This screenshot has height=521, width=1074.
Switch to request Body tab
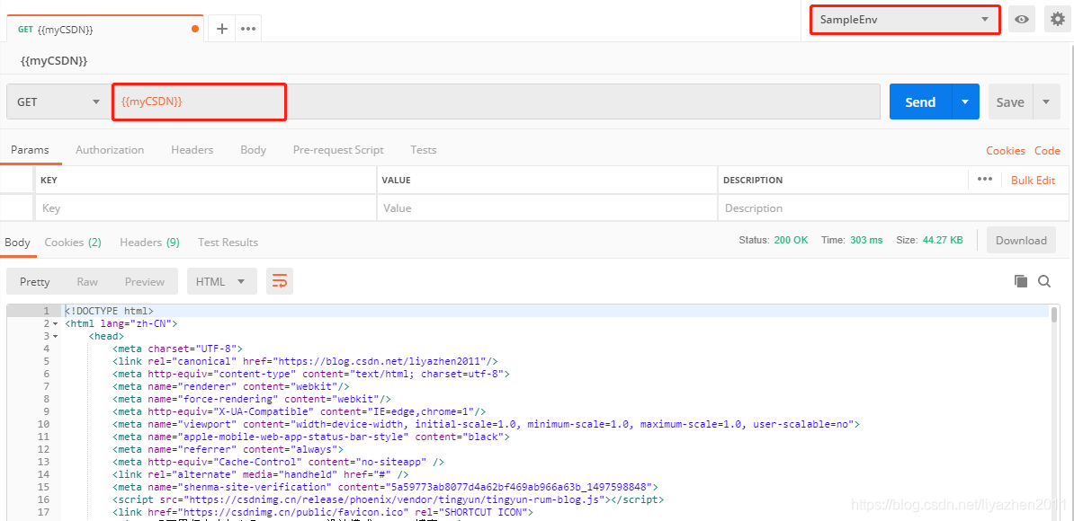click(x=253, y=150)
